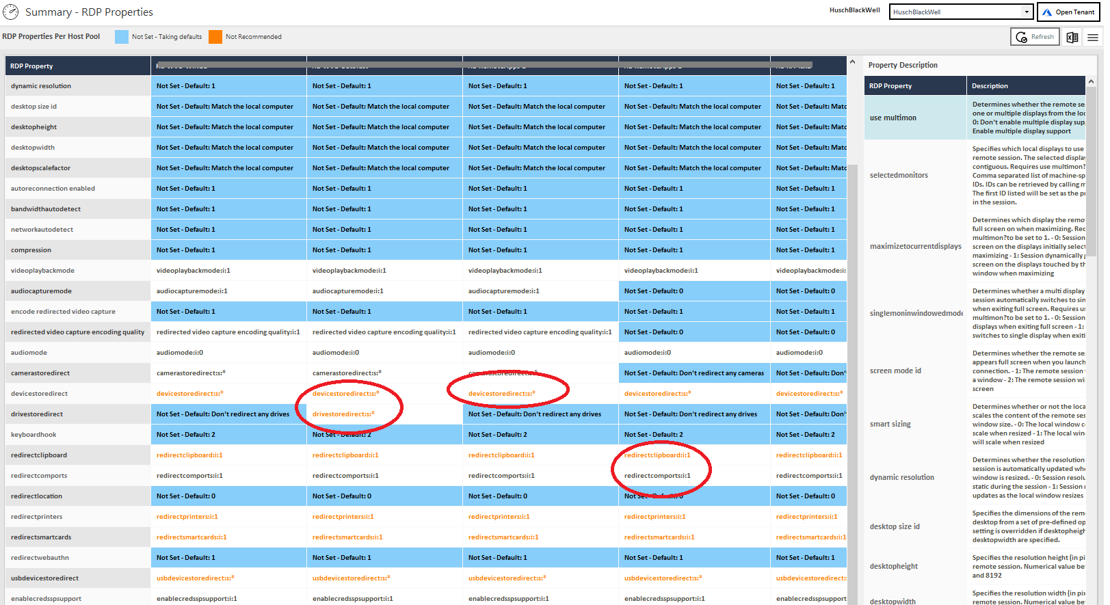
Task: Click the orange Not Recommended legend swatch
Action: (x=215, y=37)
